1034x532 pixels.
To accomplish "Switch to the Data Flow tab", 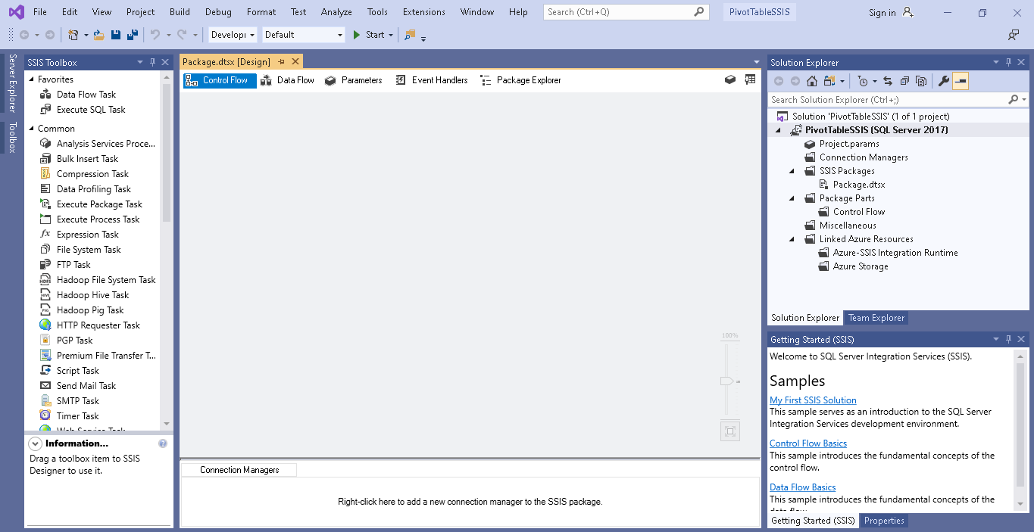I will coord(287,79).
